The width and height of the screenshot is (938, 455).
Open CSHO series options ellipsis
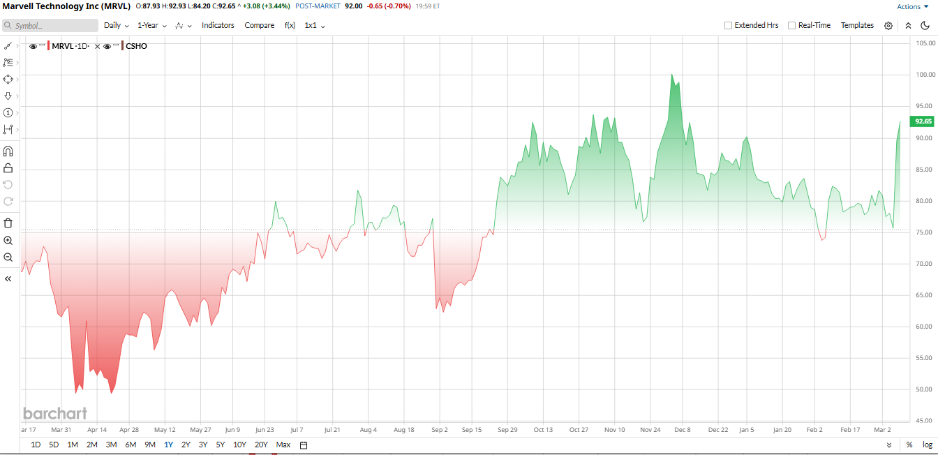tap(116, 46)
